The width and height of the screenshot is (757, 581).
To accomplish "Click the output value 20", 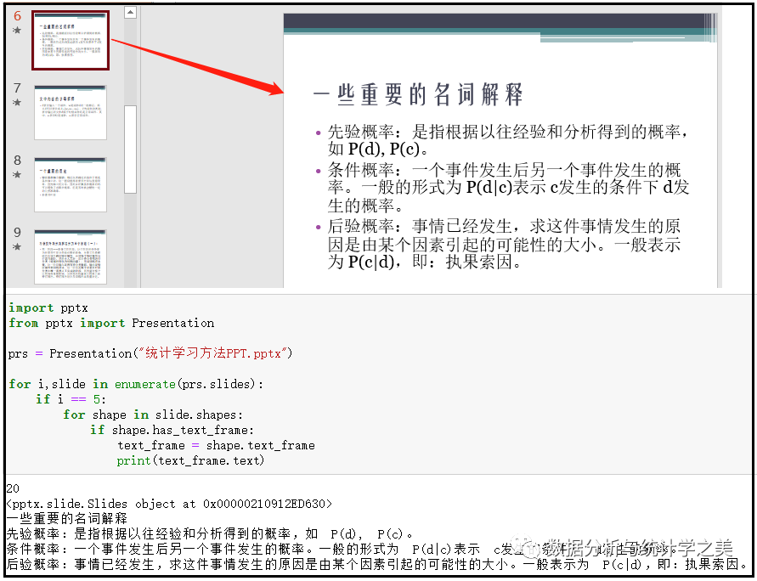I will pos(13,488).
